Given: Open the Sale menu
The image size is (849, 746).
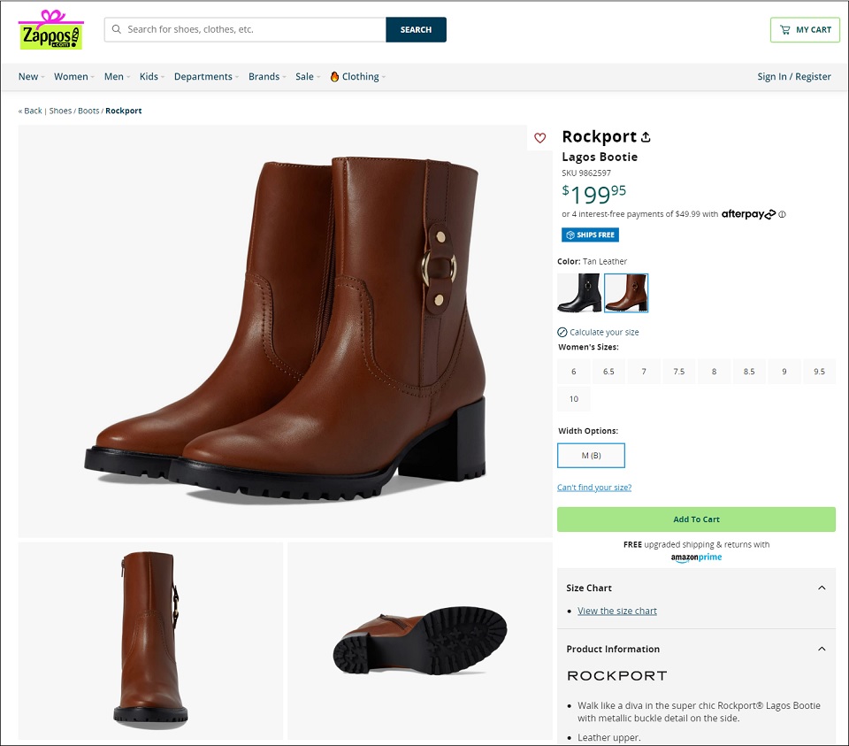Looking at the screenshot, I should (x=308, y=76).
